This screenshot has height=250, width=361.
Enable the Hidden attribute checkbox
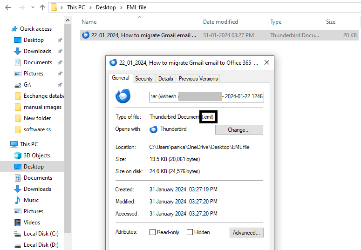(x=190, y=232)
